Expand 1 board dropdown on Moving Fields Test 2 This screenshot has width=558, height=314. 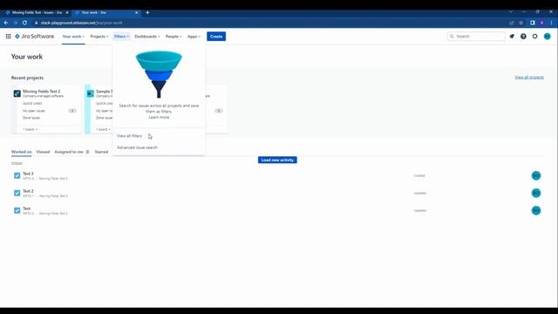31,129
